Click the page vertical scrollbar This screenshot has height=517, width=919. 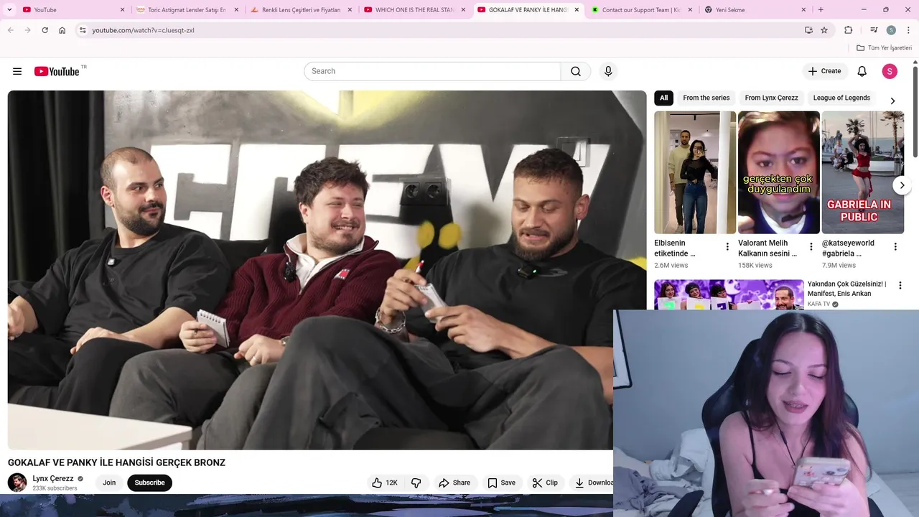point(915,111)
